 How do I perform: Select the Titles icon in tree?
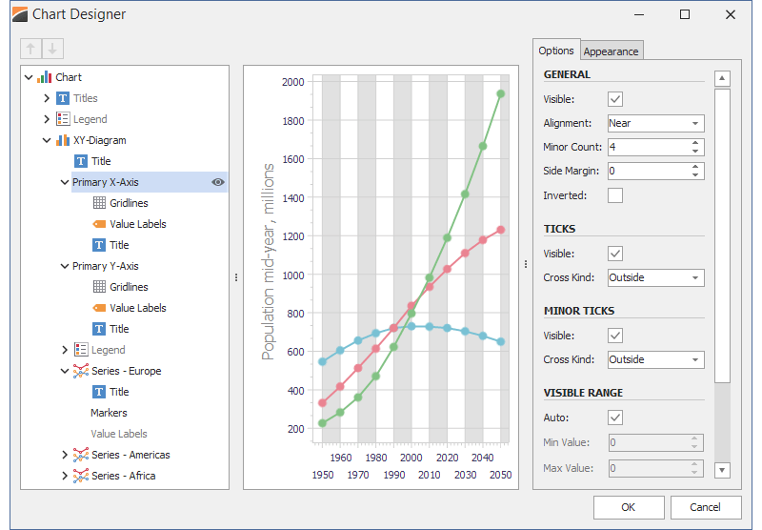(x=63, y=98)
